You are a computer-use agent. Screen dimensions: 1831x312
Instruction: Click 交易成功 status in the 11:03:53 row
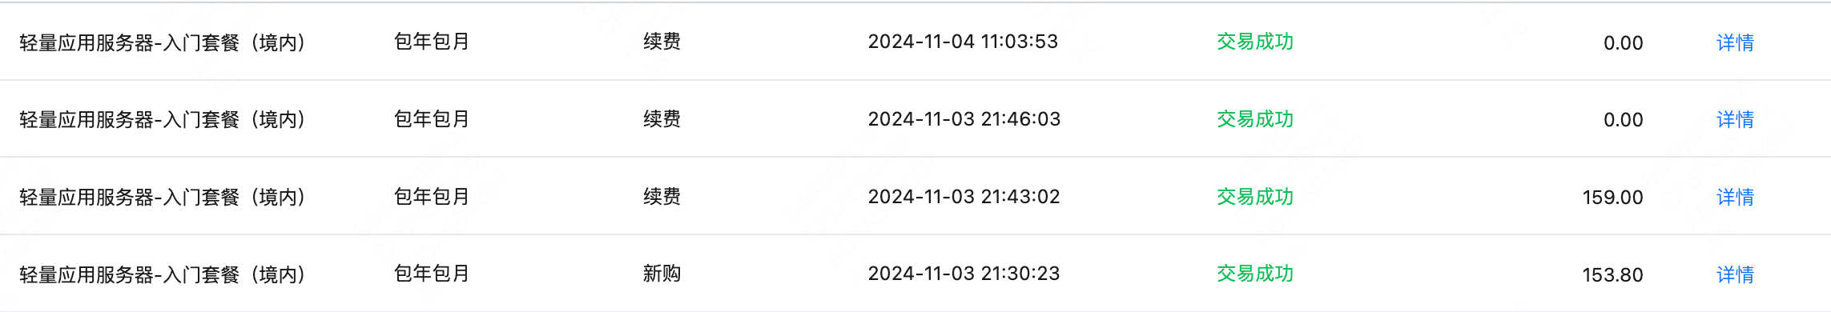(1255, 42)
